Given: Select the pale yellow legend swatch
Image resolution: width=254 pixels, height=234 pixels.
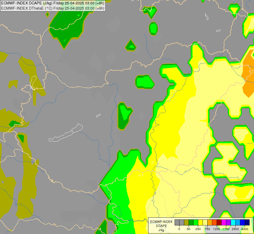Looking at the screenshot, I should (205, 222).
